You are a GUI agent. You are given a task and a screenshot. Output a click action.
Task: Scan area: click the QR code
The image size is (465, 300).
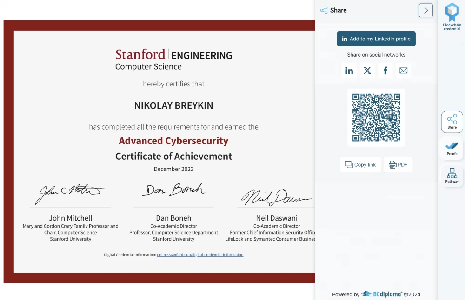[376, 117]
